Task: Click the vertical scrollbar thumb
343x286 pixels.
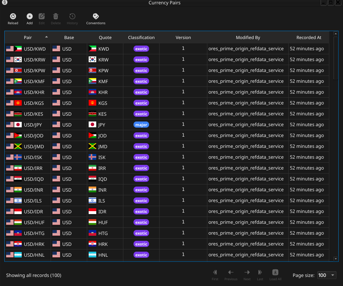Action: [335, 58]
